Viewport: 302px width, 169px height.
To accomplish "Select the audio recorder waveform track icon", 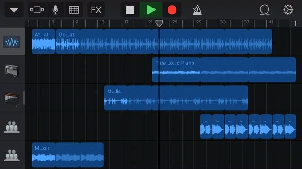I will 12,42.
